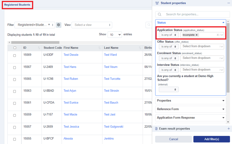Expand the Application Form Response section

click(191, 118)
